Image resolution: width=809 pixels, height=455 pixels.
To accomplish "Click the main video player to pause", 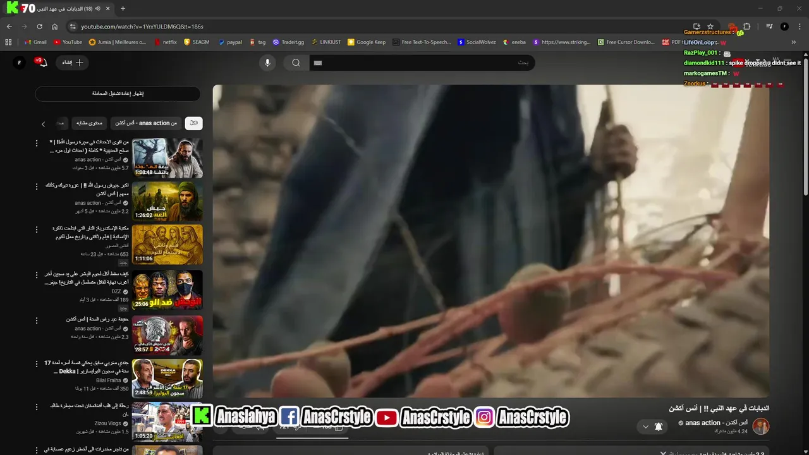I will [490, 241].
